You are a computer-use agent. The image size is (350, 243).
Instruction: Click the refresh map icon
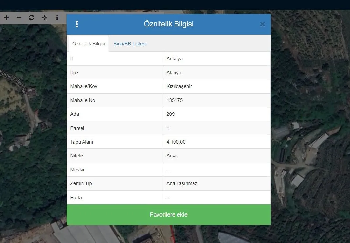click(31, 17)
